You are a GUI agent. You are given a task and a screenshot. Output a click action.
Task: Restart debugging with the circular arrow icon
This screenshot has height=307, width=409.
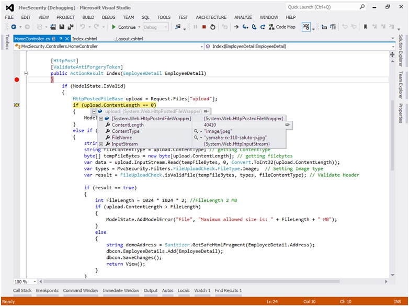[x=212, y=27]
